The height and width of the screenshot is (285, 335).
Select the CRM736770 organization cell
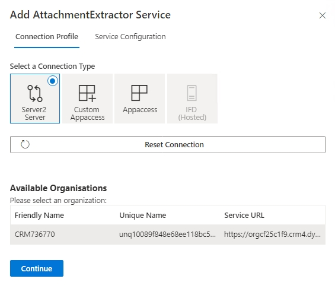(35, 235)
